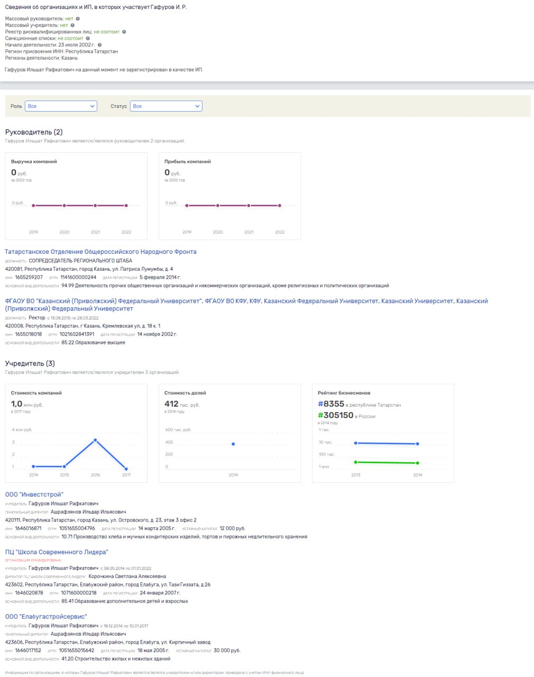Click 2016 peak point on Стоимость компаний chart

(x=95, y=440)
